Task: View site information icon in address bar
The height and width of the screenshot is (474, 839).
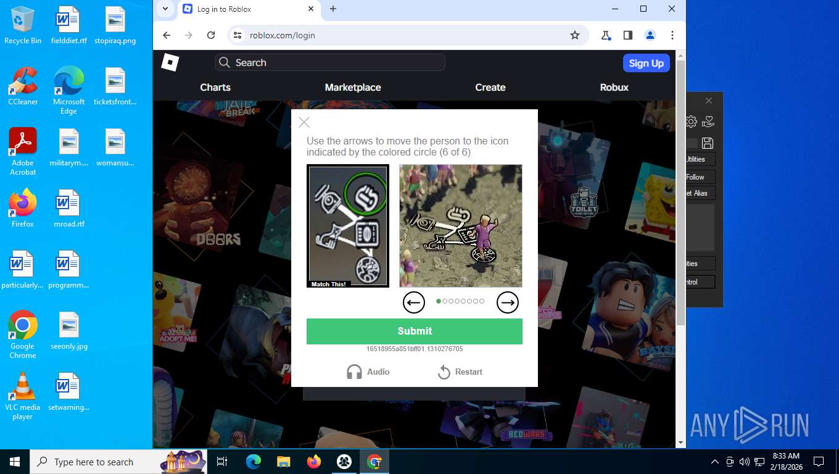Action: point(238,35)
